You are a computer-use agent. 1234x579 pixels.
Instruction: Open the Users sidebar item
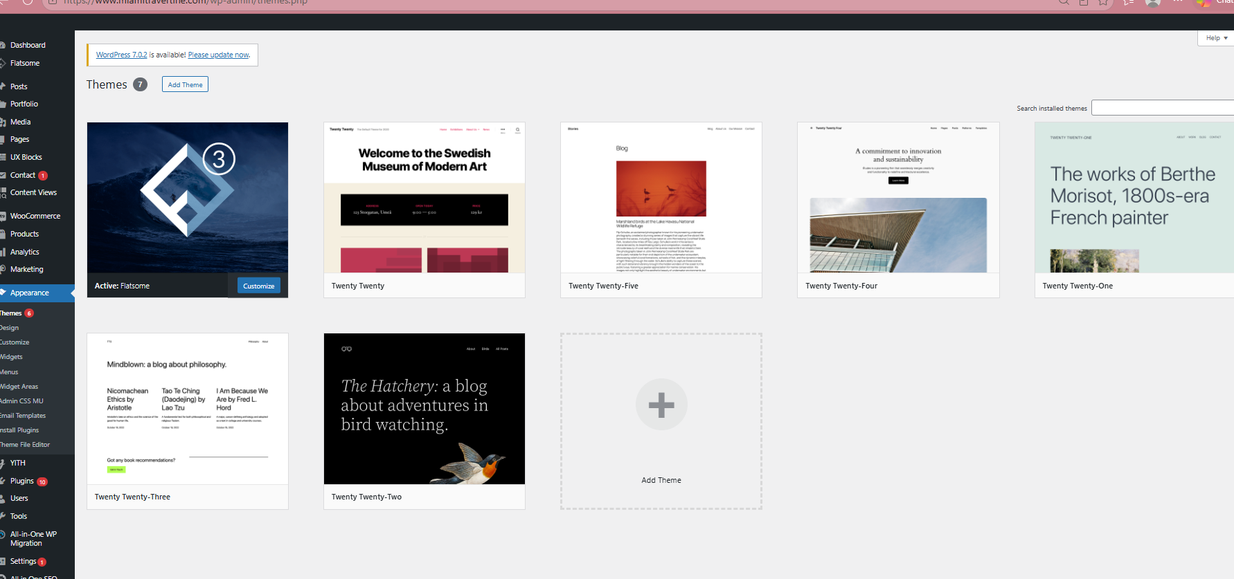[x=19, y=498]
